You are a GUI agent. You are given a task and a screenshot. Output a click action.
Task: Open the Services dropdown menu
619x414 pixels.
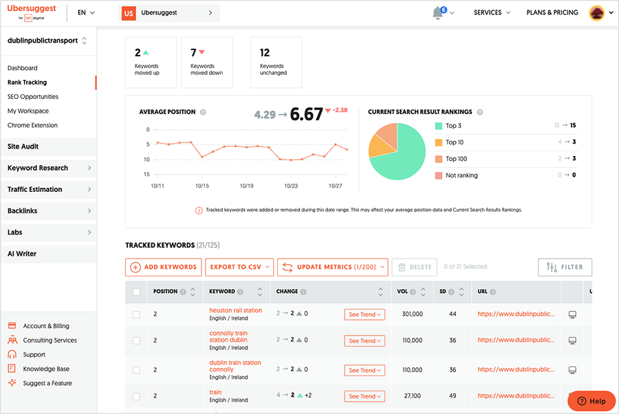pyautogui.click(x=492, y=12)
